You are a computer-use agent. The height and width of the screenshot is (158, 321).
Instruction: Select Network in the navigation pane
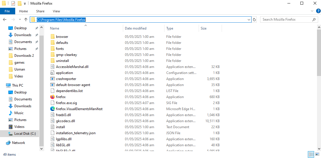(18, 143)
